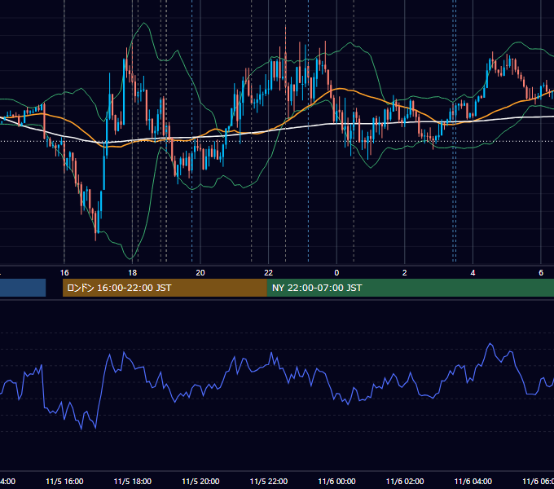Click the 4 hour label on chart axis
This screenshot has width=554, height=489.
click(x=473, y=273)
